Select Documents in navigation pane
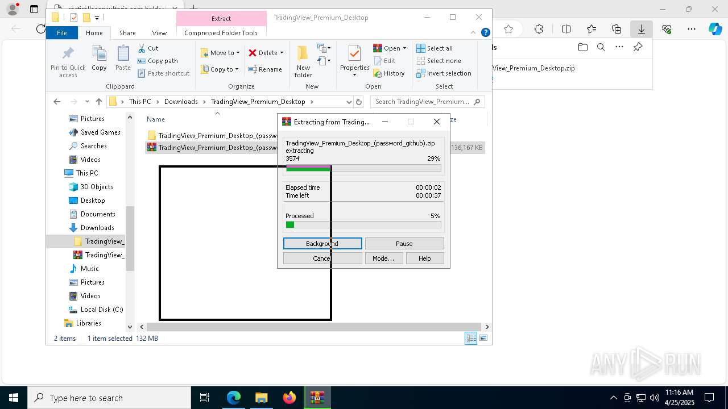 92,214
